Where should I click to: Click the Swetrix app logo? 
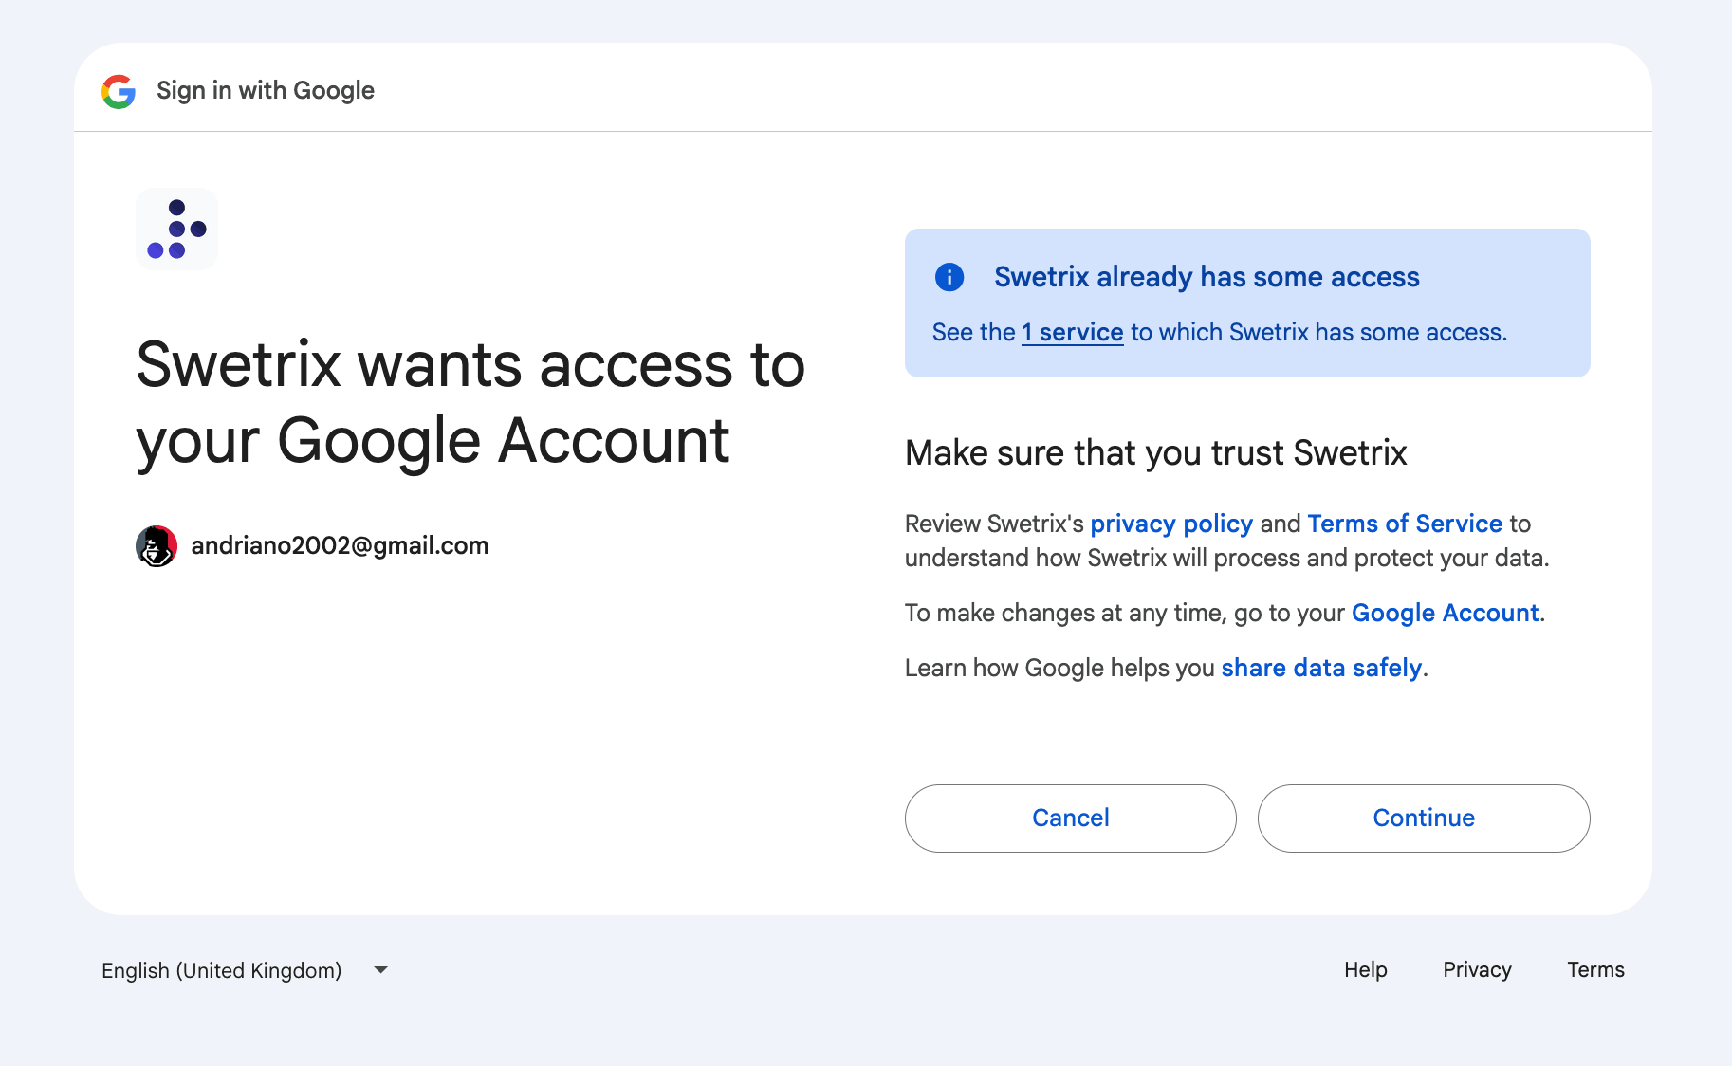pos(177,230)
